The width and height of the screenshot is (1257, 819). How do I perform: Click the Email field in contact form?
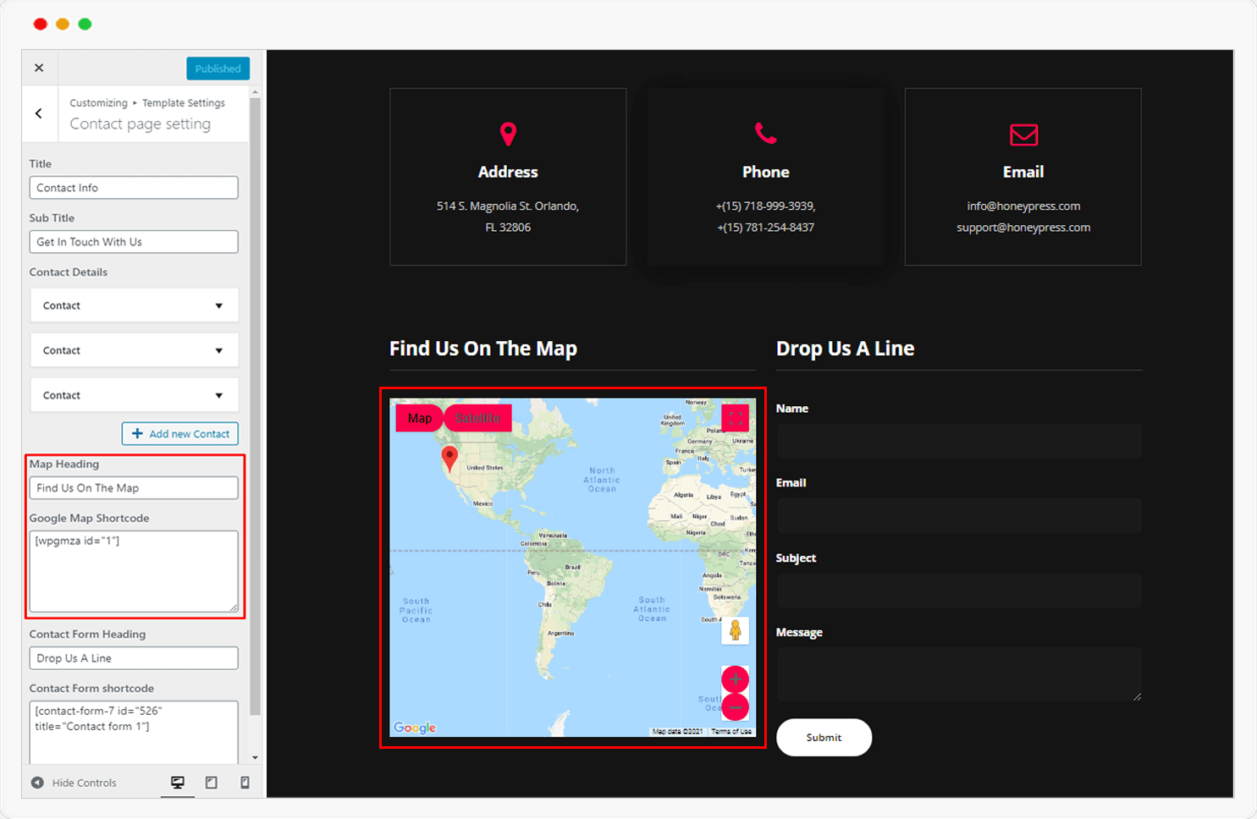pyautogui.click(x=959, y=516)
